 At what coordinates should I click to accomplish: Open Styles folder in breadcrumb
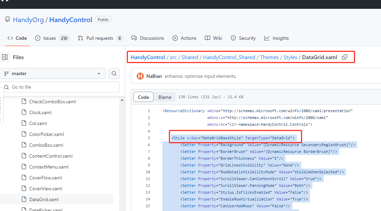tap(290, 57)
